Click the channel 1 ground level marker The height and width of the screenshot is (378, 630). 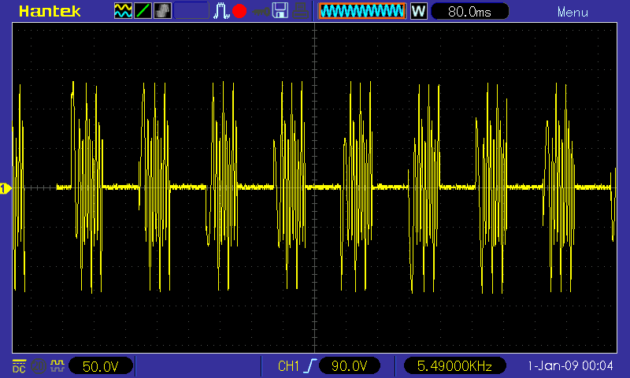6,188
